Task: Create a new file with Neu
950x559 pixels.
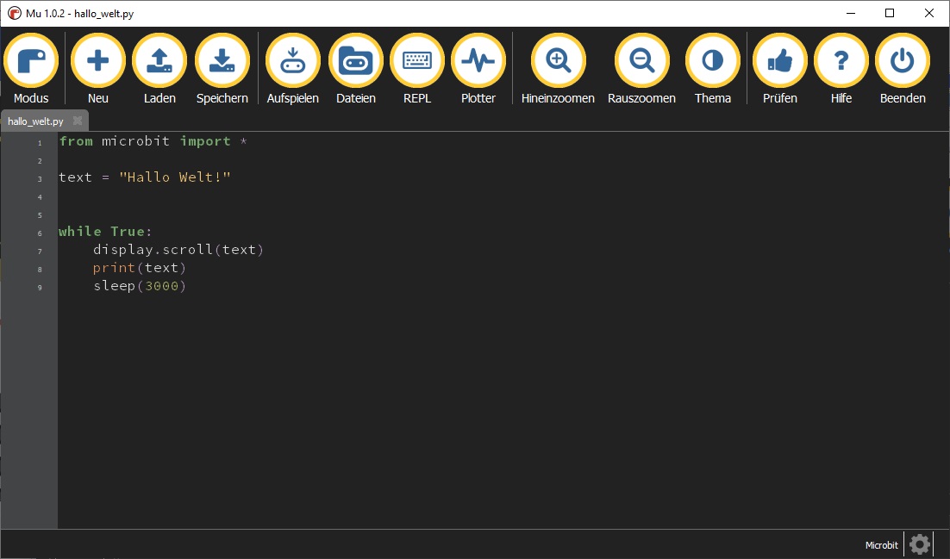Action: [97, 69]
